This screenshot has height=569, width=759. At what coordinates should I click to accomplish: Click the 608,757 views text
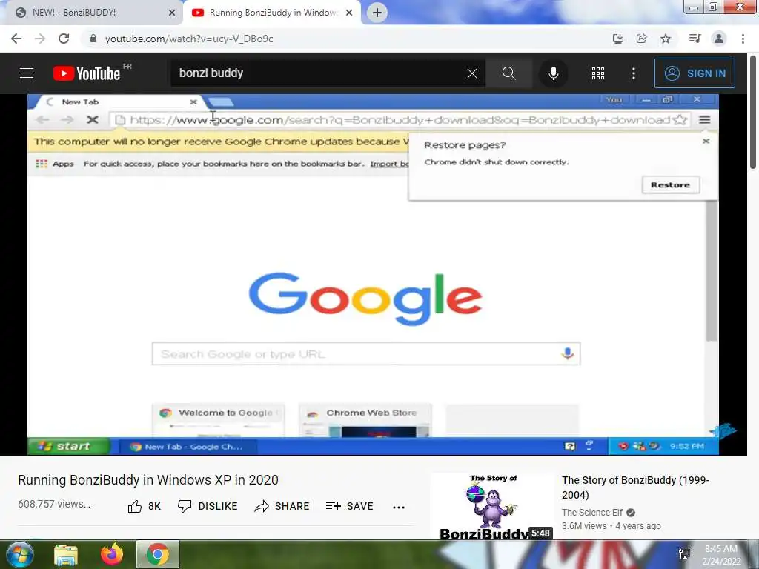pyautogui.click(x=54, y=504)
